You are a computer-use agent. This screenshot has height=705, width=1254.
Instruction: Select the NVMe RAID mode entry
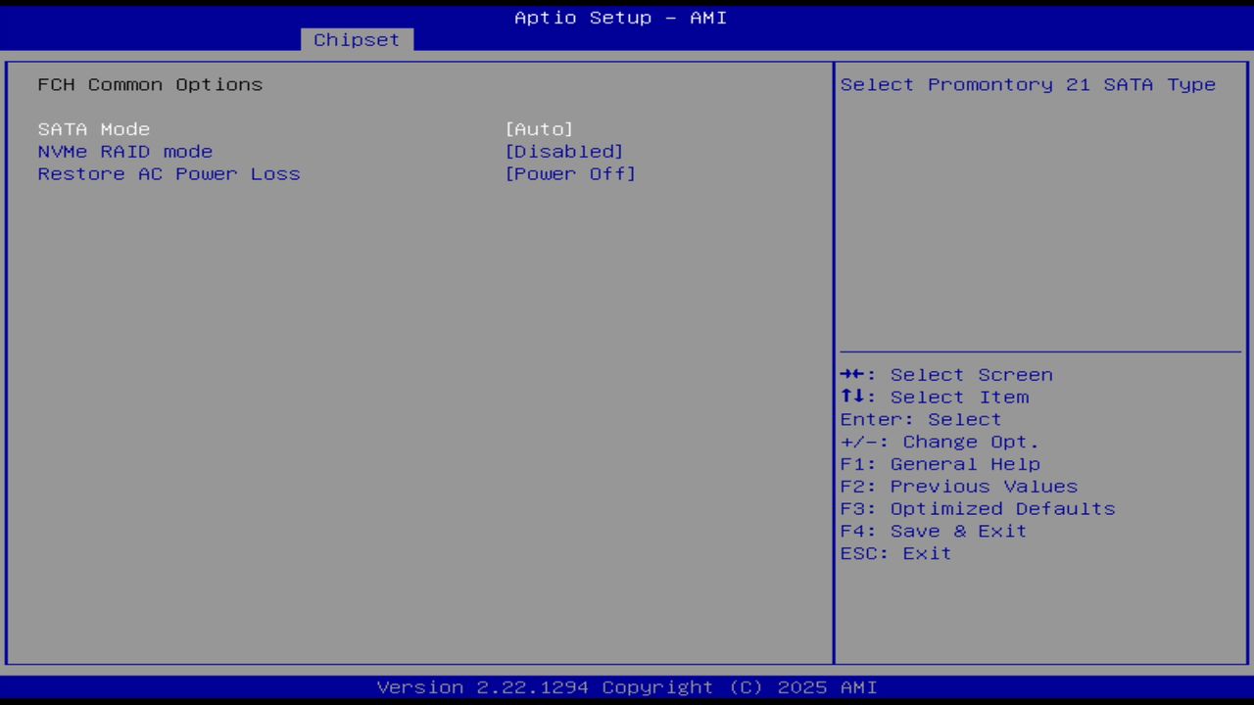point(124,151)
